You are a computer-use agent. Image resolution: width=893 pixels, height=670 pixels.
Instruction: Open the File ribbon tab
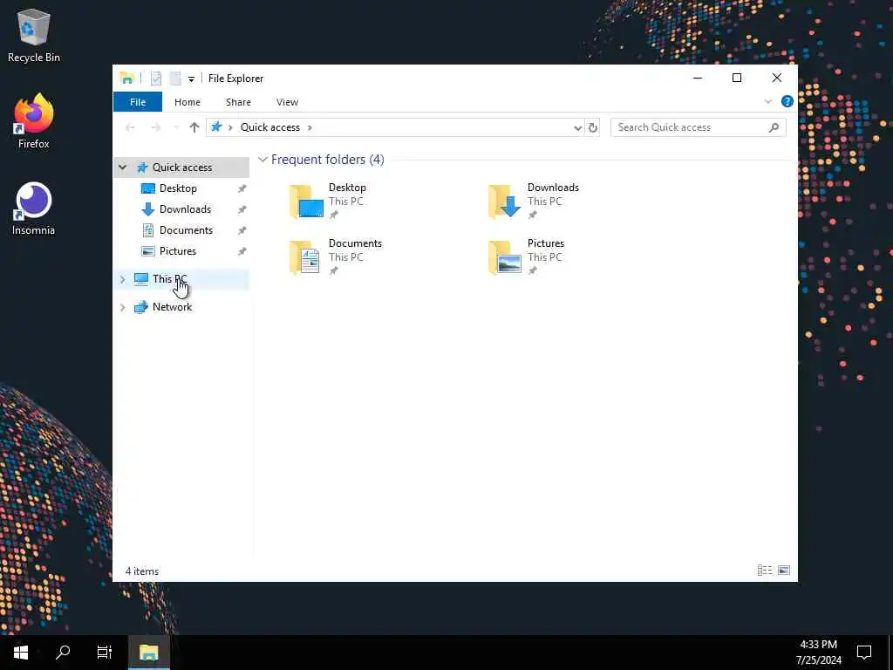138,102
